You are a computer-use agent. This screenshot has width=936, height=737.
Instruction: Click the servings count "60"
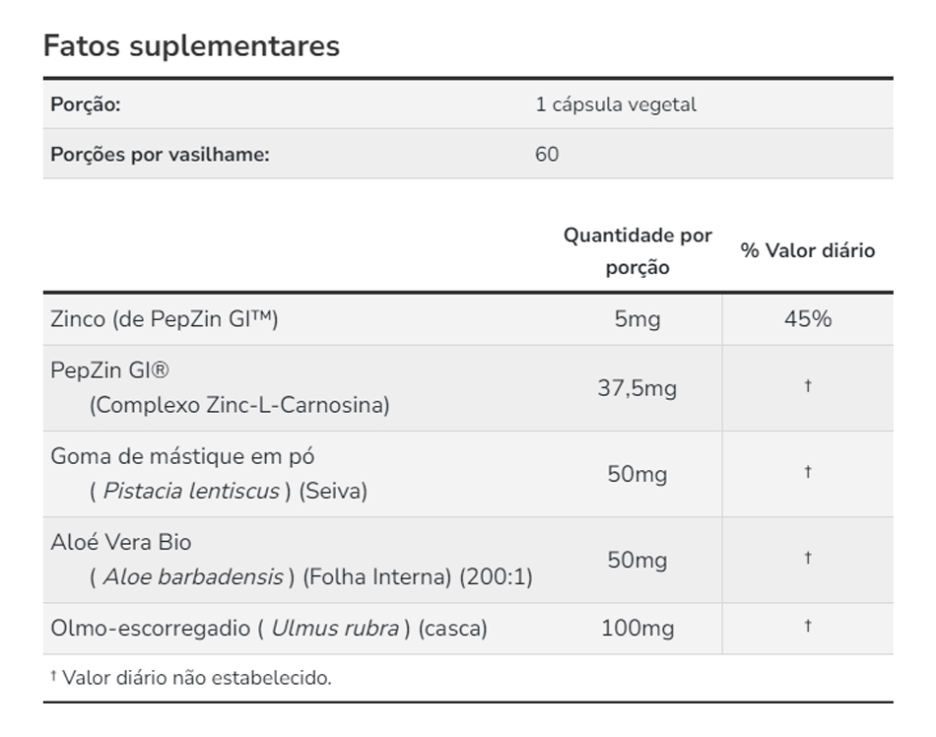coord(547,155)
